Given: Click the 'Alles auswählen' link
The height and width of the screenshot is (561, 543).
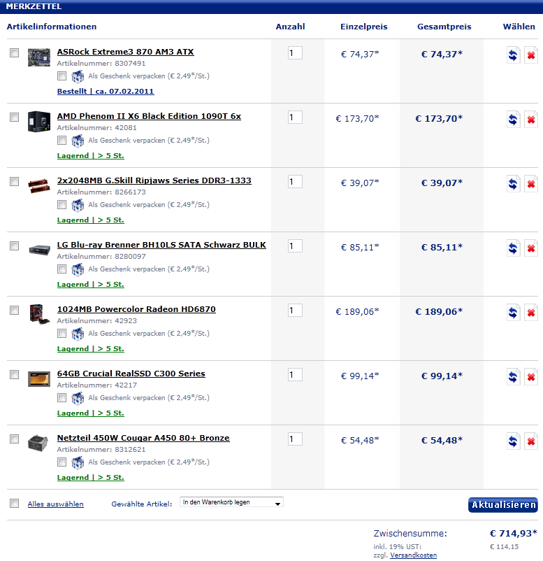Looking at the screenshot, I should [x=55, y=504].
